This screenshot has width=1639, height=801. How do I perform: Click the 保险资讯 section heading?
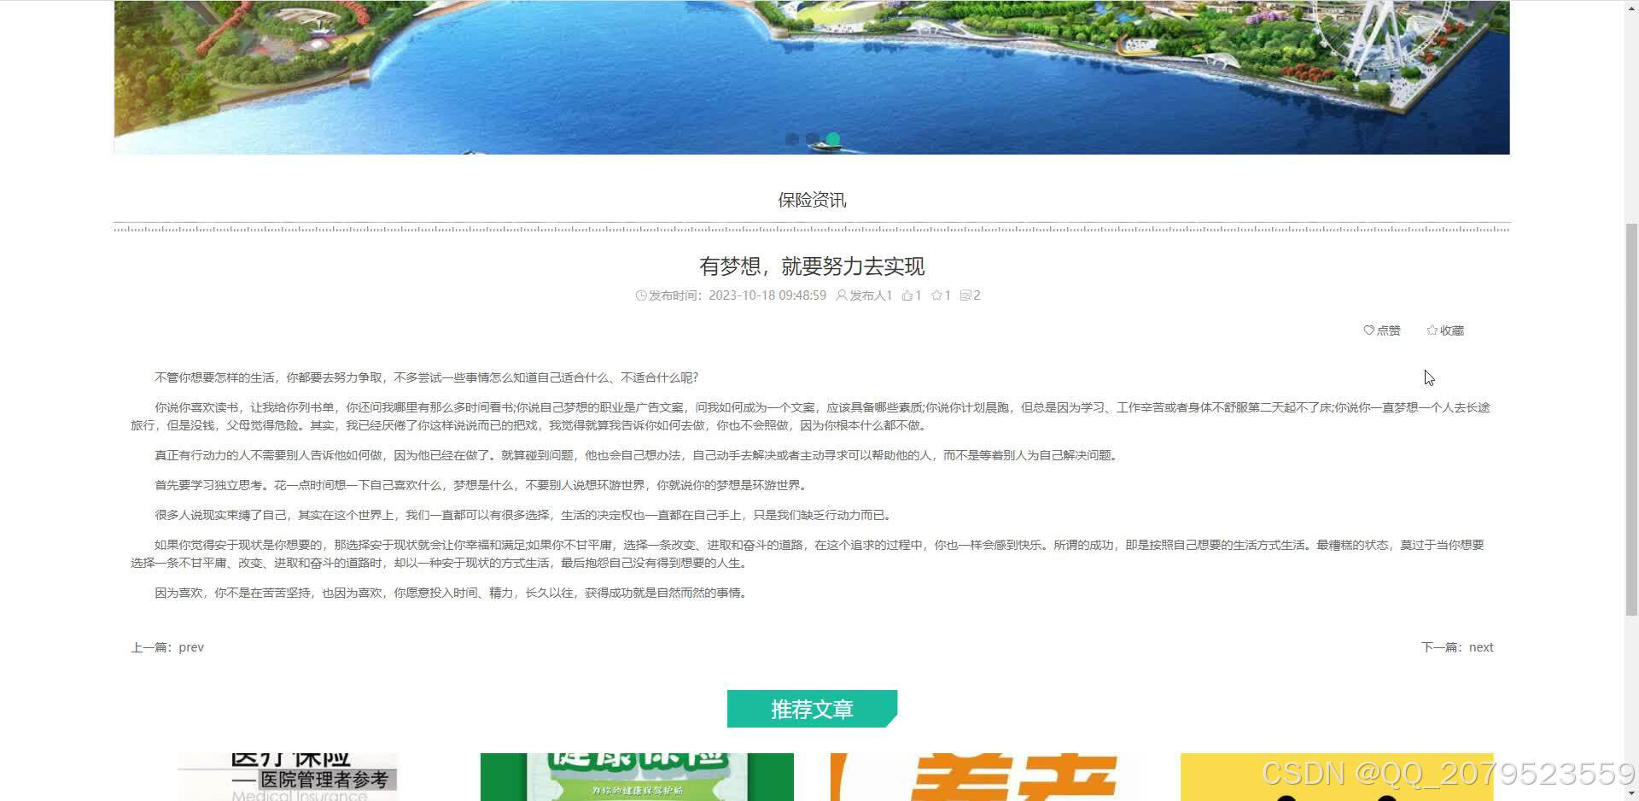[x=811, y=199]
